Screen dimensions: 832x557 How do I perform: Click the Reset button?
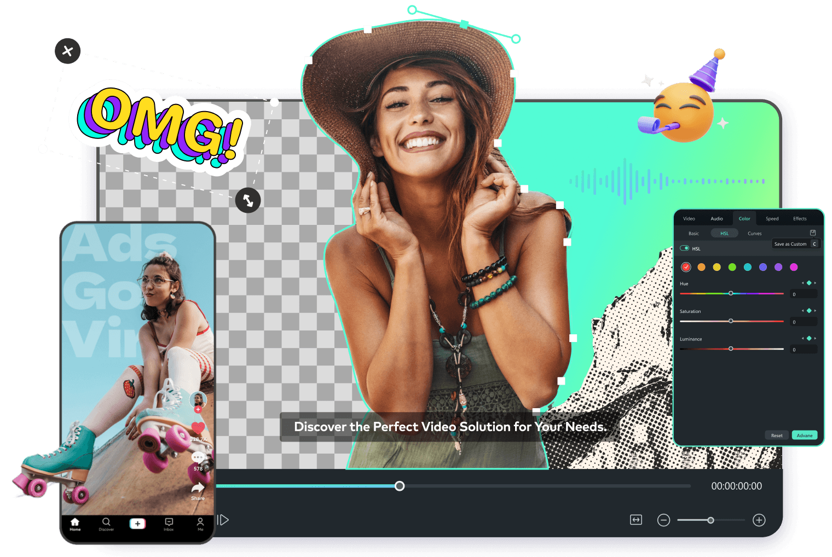click(777, 436)
